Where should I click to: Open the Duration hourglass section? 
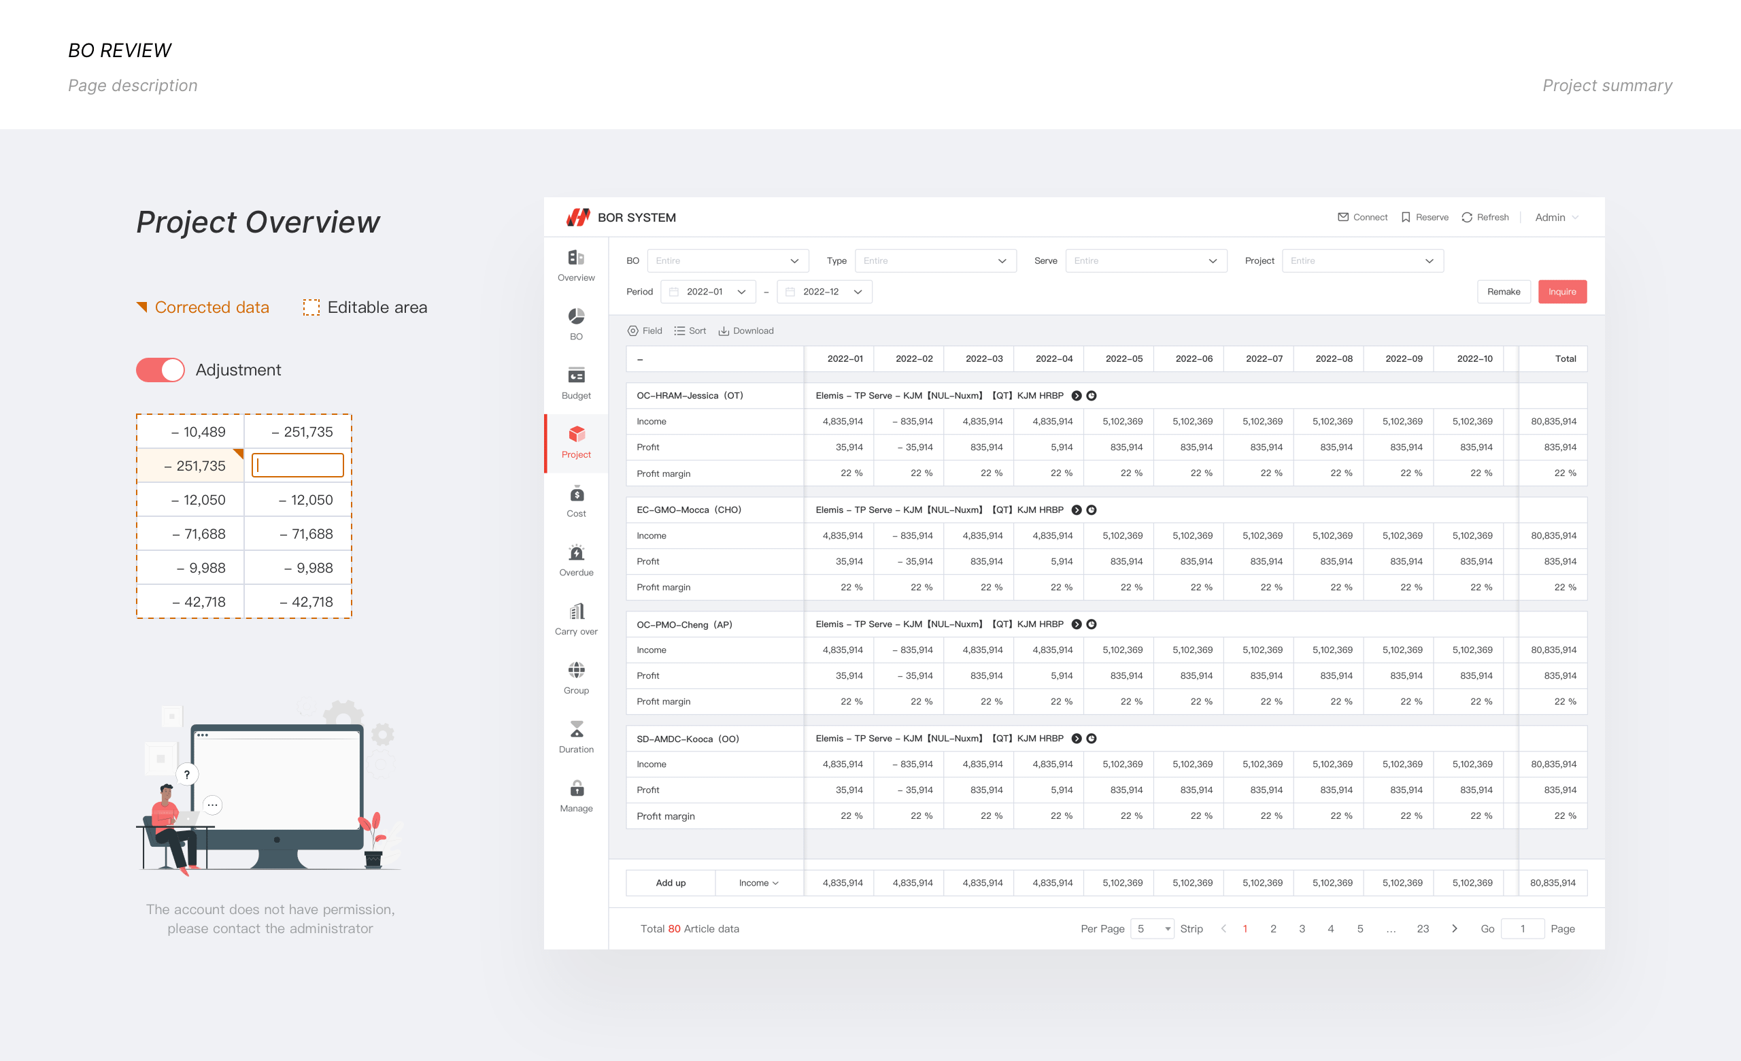[576, 737]
